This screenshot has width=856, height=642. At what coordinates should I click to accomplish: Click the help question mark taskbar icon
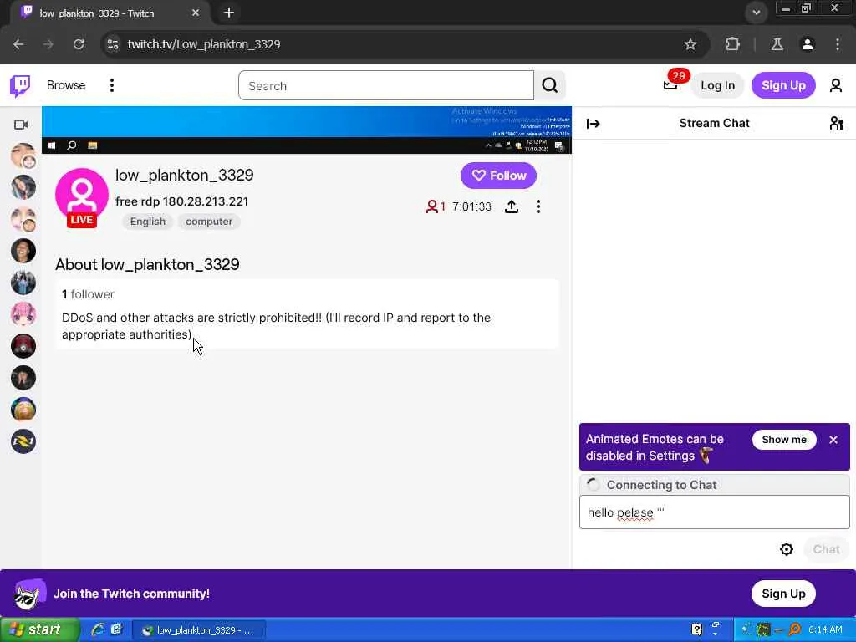pyautogui.click(x=696, y=630)
